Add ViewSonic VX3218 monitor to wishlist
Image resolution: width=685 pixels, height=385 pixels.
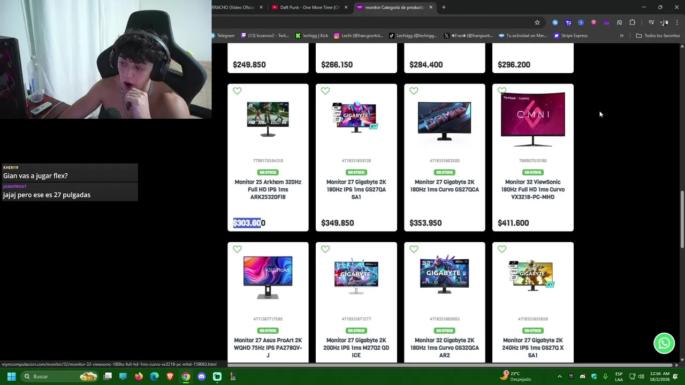(502, 91)
